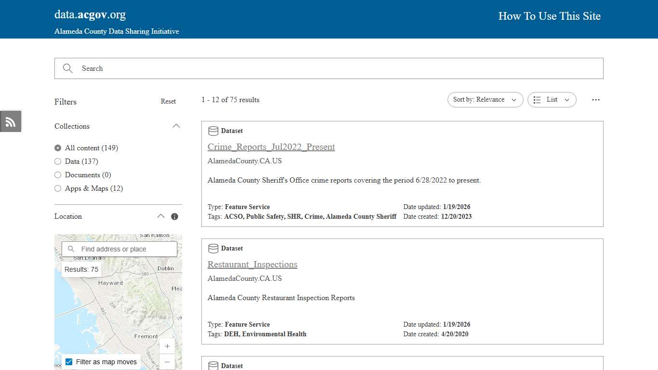Image resolution: width=658 pixels, height=370 pixels.
Task: Click the magnifier in Find address or place
Action: pyautogui.click(x=71, y=249)
